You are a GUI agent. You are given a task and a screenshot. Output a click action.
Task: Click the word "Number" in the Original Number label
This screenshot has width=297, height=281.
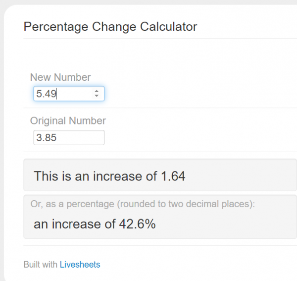click(89, 120)
